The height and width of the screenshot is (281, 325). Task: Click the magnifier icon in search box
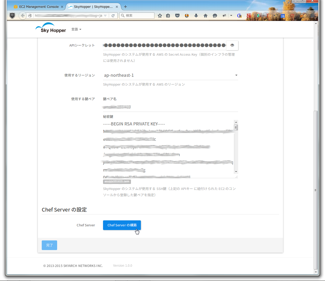coord(123,16)
